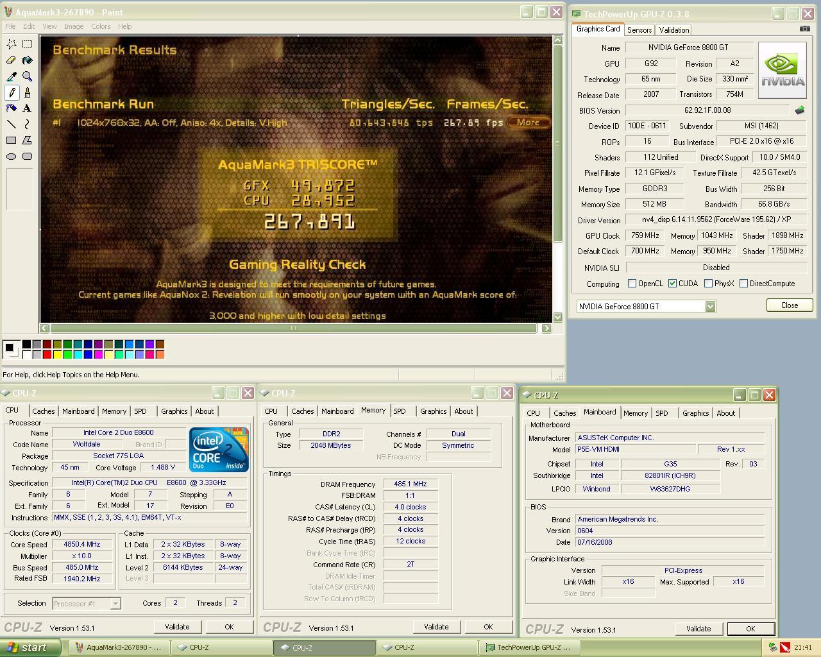Screen dimensions: 821x657
Task: Select the Pick Color eyedropper tool
Action: click(x=12, y=76)
